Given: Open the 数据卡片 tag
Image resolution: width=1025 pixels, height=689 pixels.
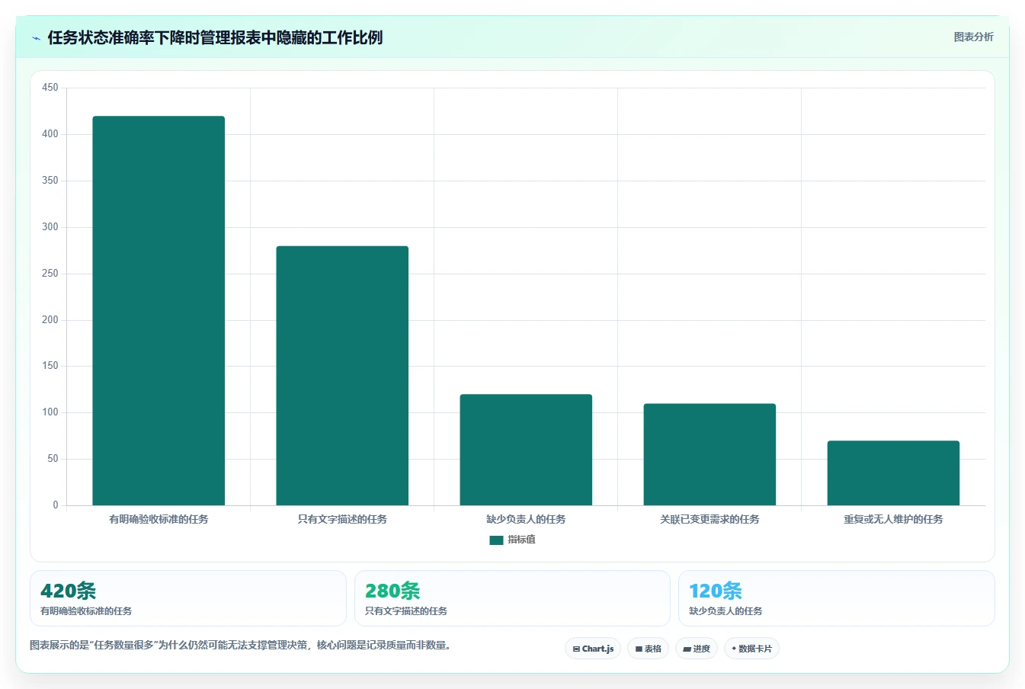Looking at the screenshot, I should point(752,649).
